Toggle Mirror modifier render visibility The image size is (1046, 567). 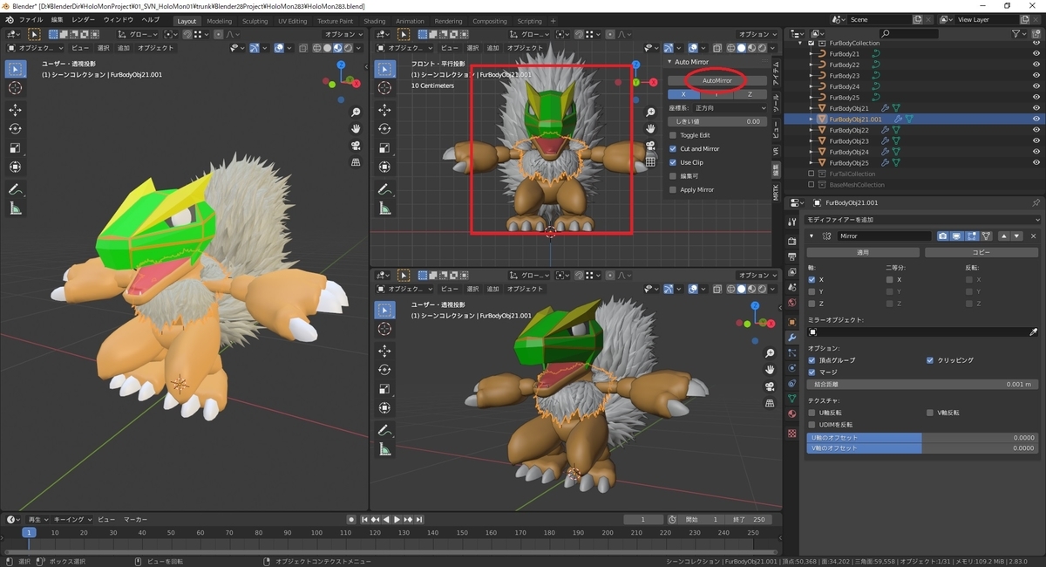tap(943, 236)
